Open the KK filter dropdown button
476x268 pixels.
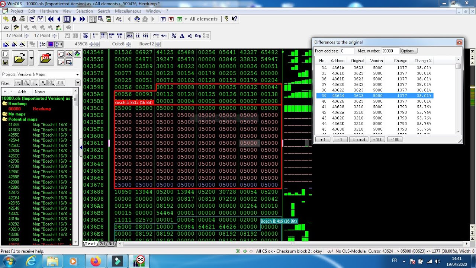coord(51,83)
